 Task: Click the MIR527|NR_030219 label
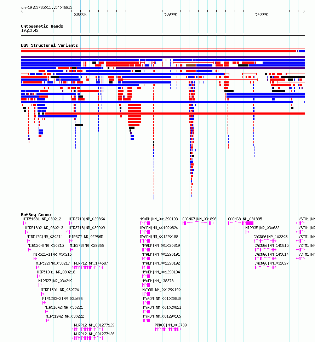pos(55,281)
